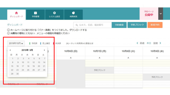This screenshot has width=170, height=95.
Task: Click the magnifier icon in the search box
Action: [77, 25]
